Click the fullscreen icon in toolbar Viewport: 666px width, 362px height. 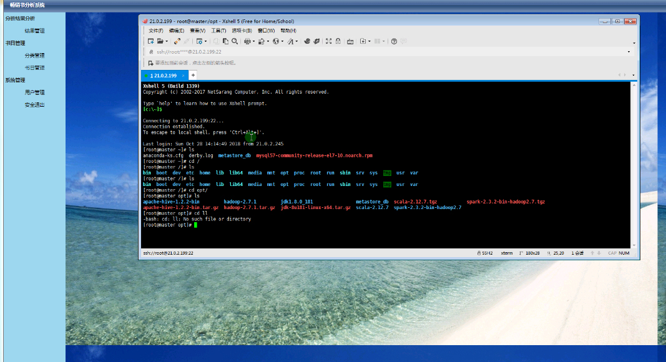click(x=329, y=41)
